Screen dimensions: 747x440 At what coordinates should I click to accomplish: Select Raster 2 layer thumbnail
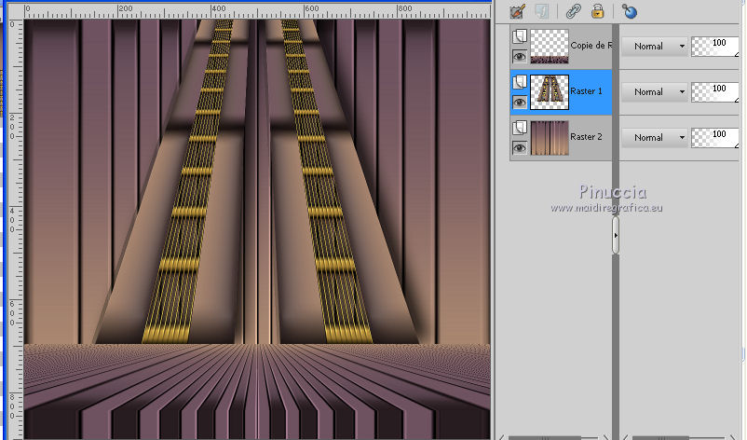pos(550,138)
